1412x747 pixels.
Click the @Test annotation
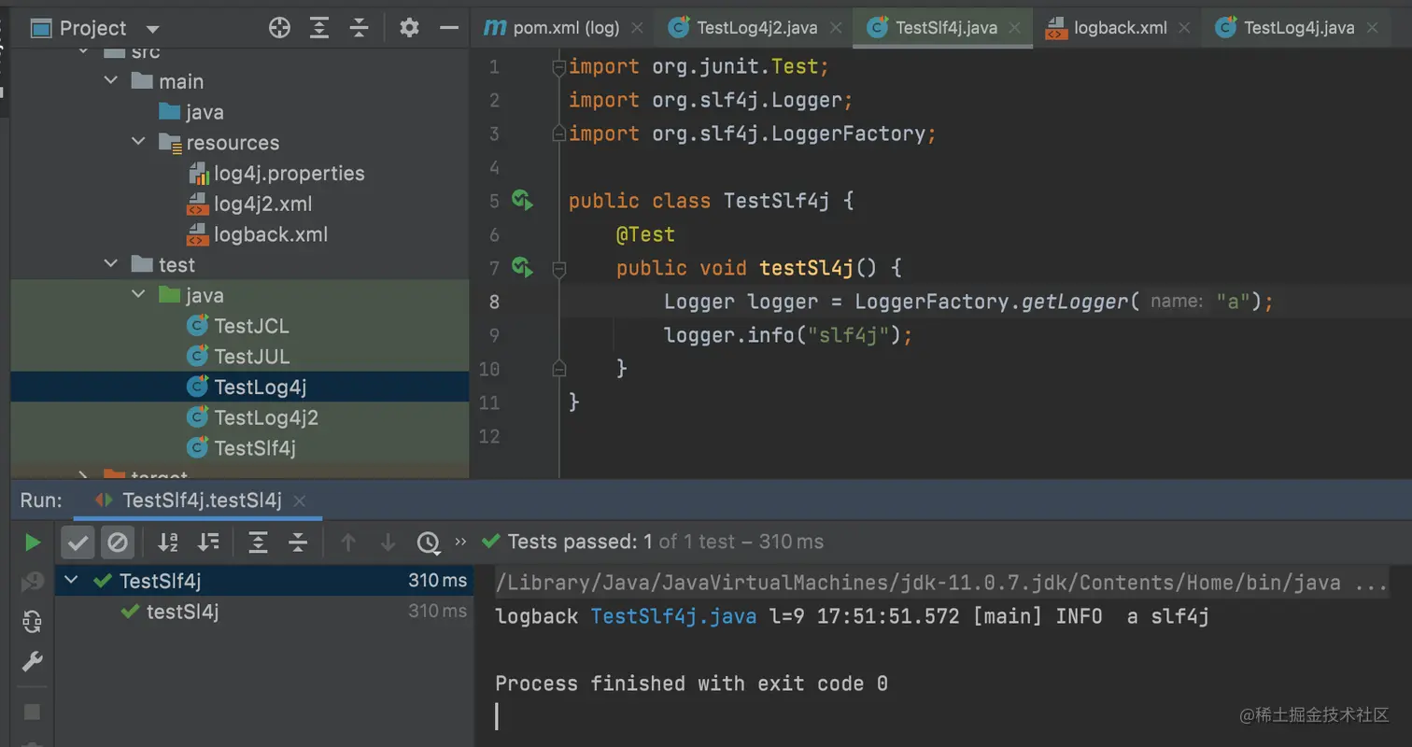pos(645,234)
